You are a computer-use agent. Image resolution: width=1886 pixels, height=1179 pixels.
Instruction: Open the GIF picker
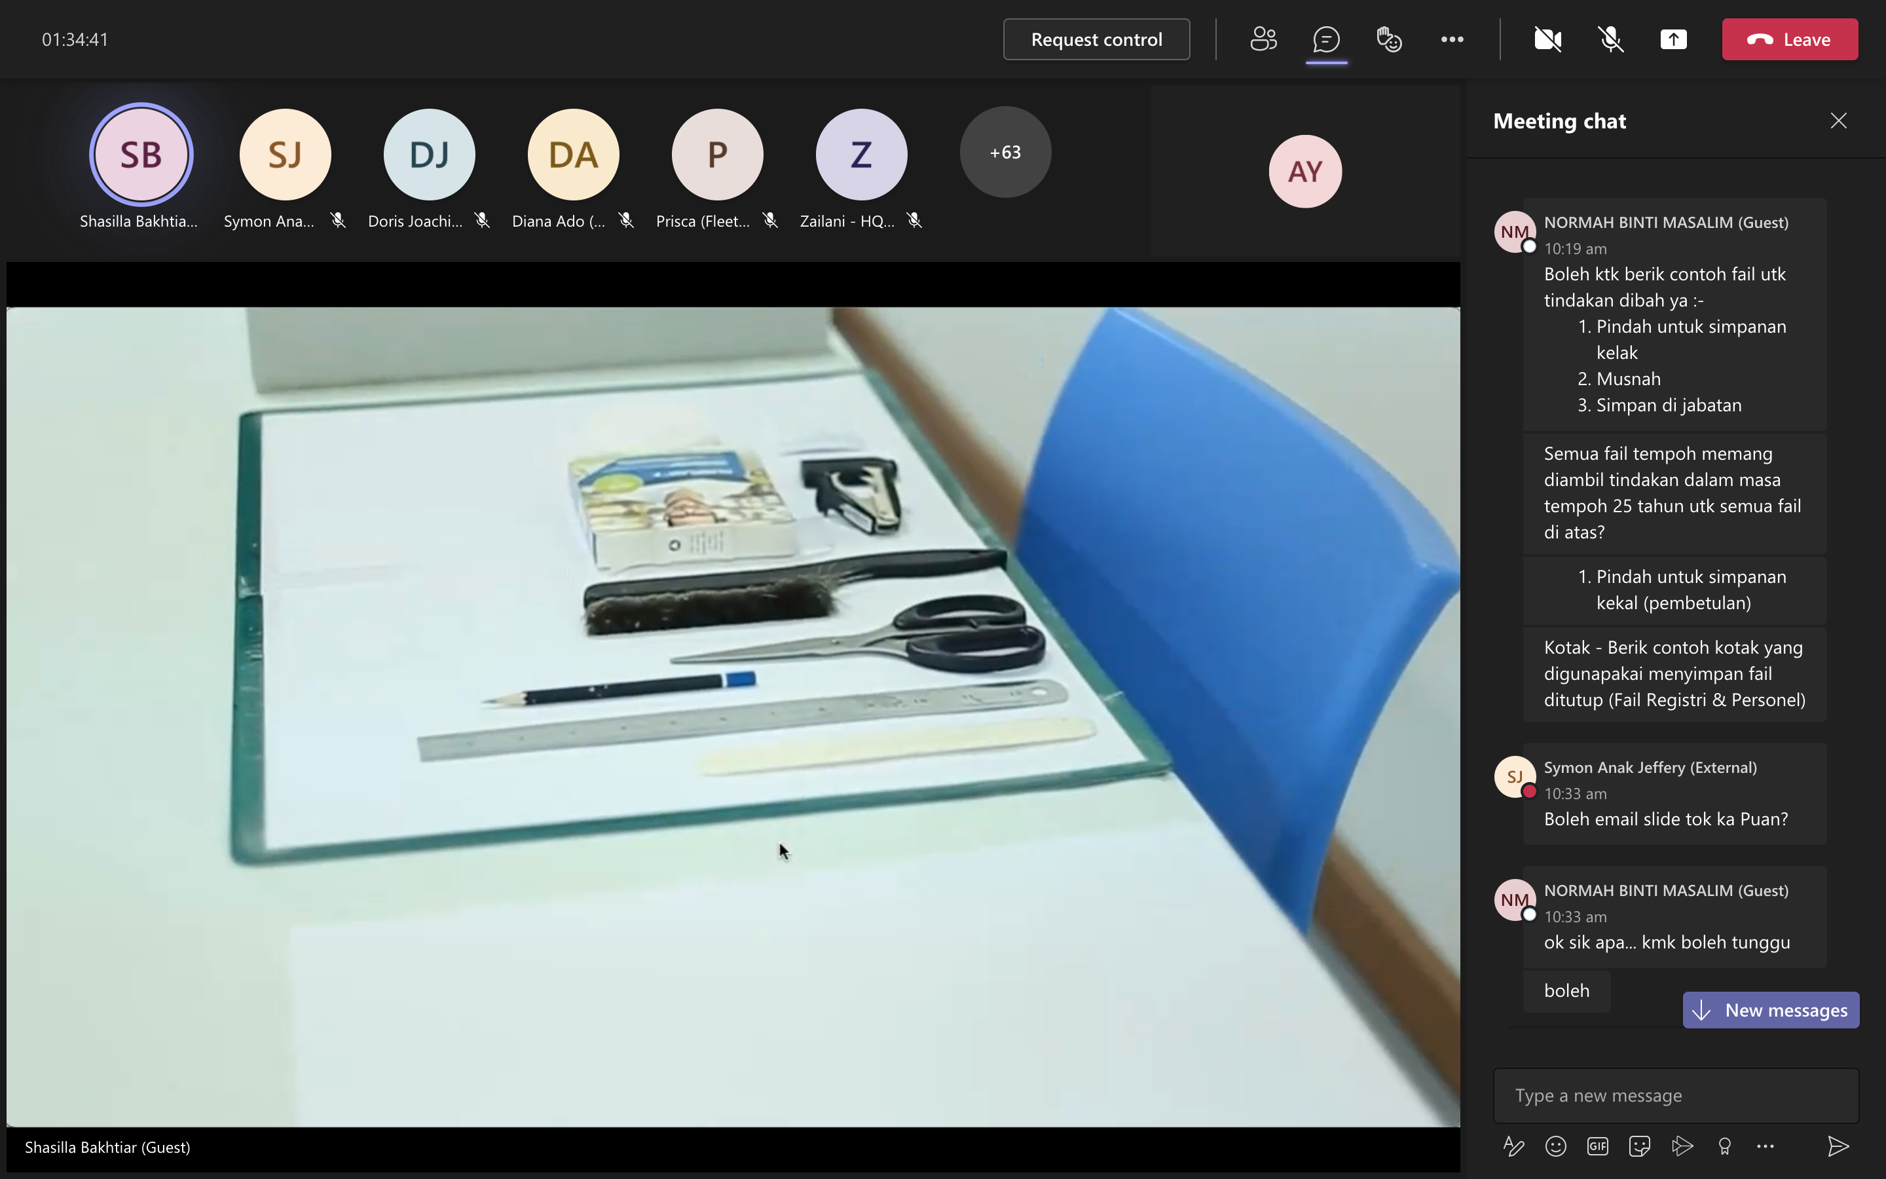(1598, 1146)
